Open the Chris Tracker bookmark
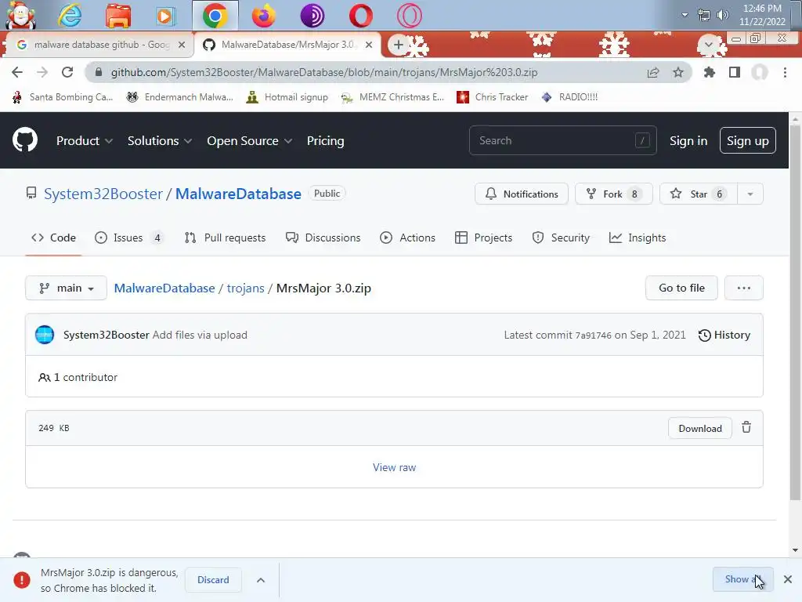This screenshot has width=802, height=602. click(x=492, y=97)
